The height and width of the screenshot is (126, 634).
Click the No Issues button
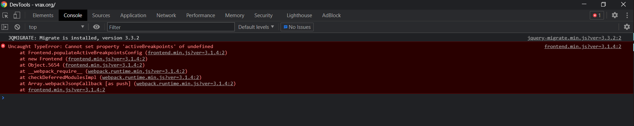[297, 27]
